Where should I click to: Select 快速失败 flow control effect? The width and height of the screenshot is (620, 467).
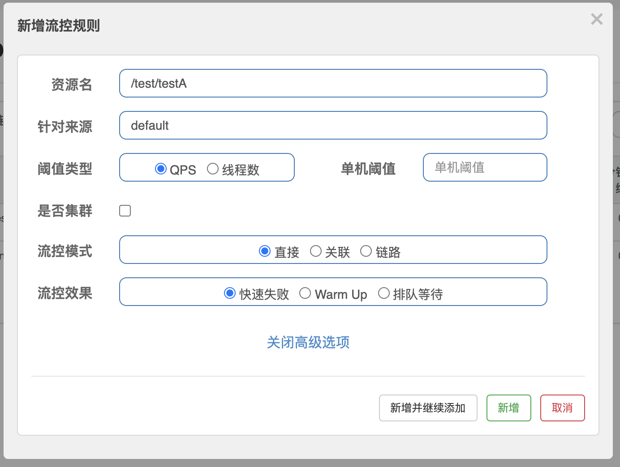pos(230,293)
